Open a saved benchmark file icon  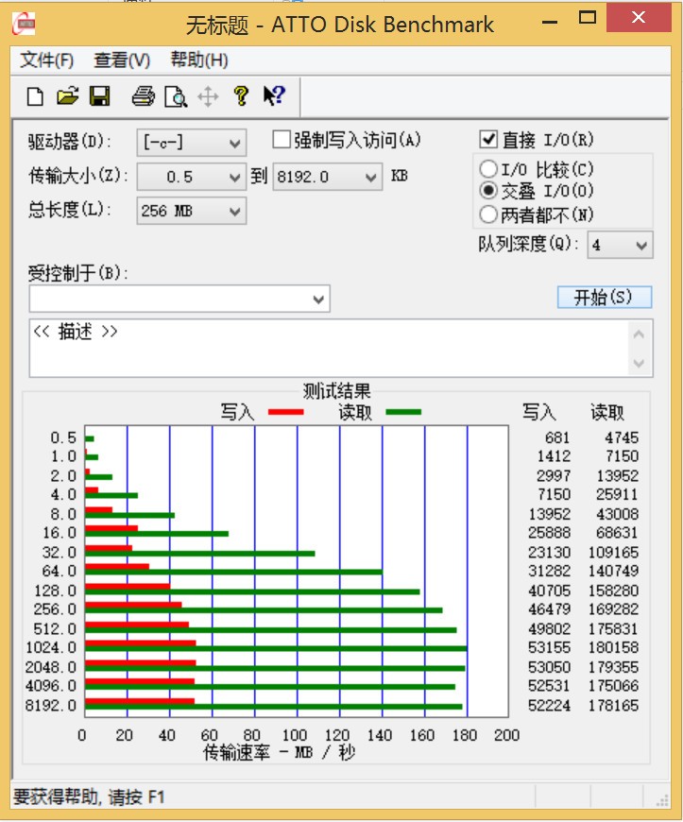(x=67, y=96)
